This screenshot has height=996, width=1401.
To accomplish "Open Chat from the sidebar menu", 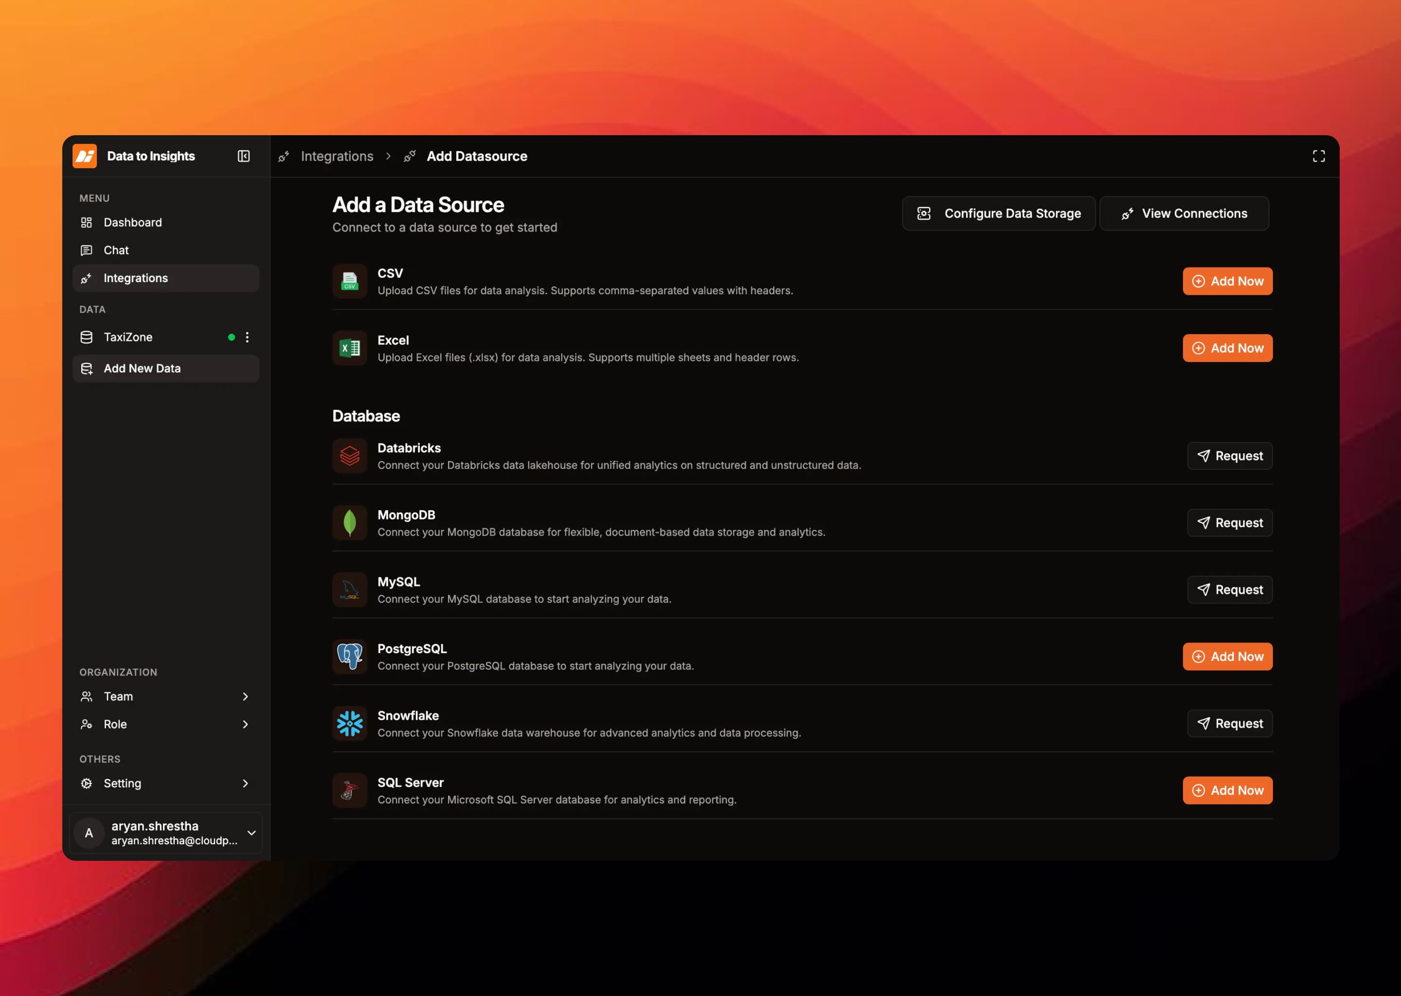I will (x=165, y=249).
